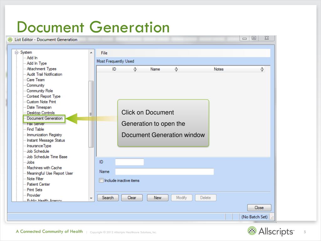Select Print Sets tree item
The width and height of the screenshot is (321, 241).
[x=34, y=190]
